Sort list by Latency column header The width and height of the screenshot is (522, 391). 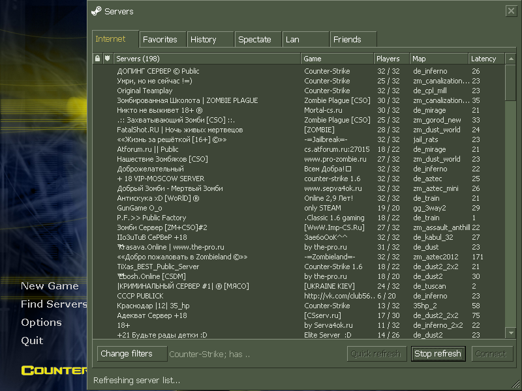(x=486, y=59)
